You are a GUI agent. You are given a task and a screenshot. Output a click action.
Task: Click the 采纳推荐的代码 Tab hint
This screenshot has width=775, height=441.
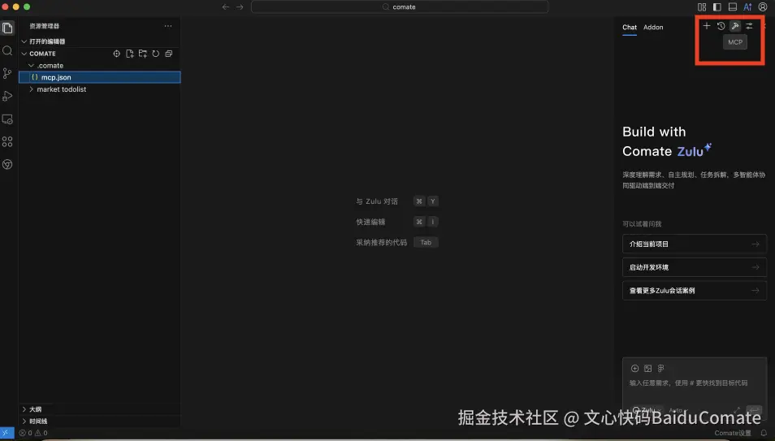(x=397, y=242)
